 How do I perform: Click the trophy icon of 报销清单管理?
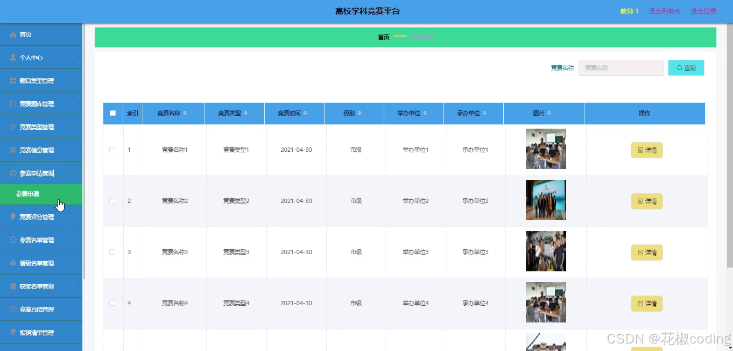point(13,333)
